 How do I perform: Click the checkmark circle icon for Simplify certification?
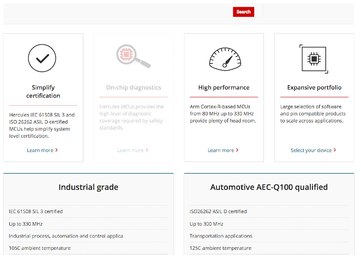42,58
